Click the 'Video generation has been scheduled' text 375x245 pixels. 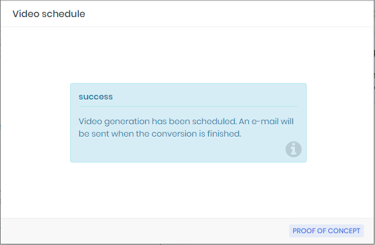click(158, 121)
